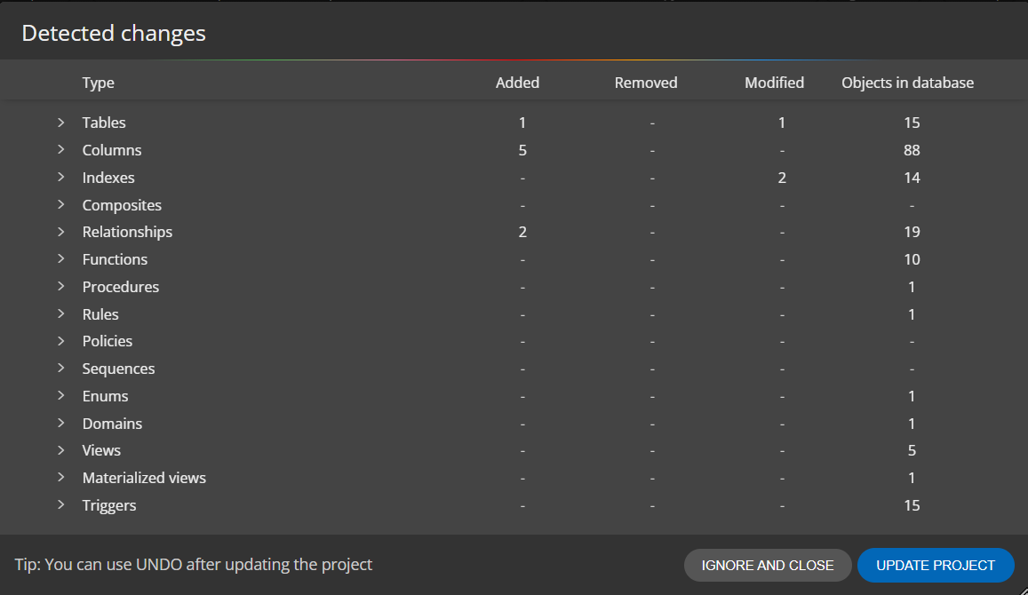Expand the Enums row chevron
This screenshot has height=595, width=1028.
coord(61,396)
